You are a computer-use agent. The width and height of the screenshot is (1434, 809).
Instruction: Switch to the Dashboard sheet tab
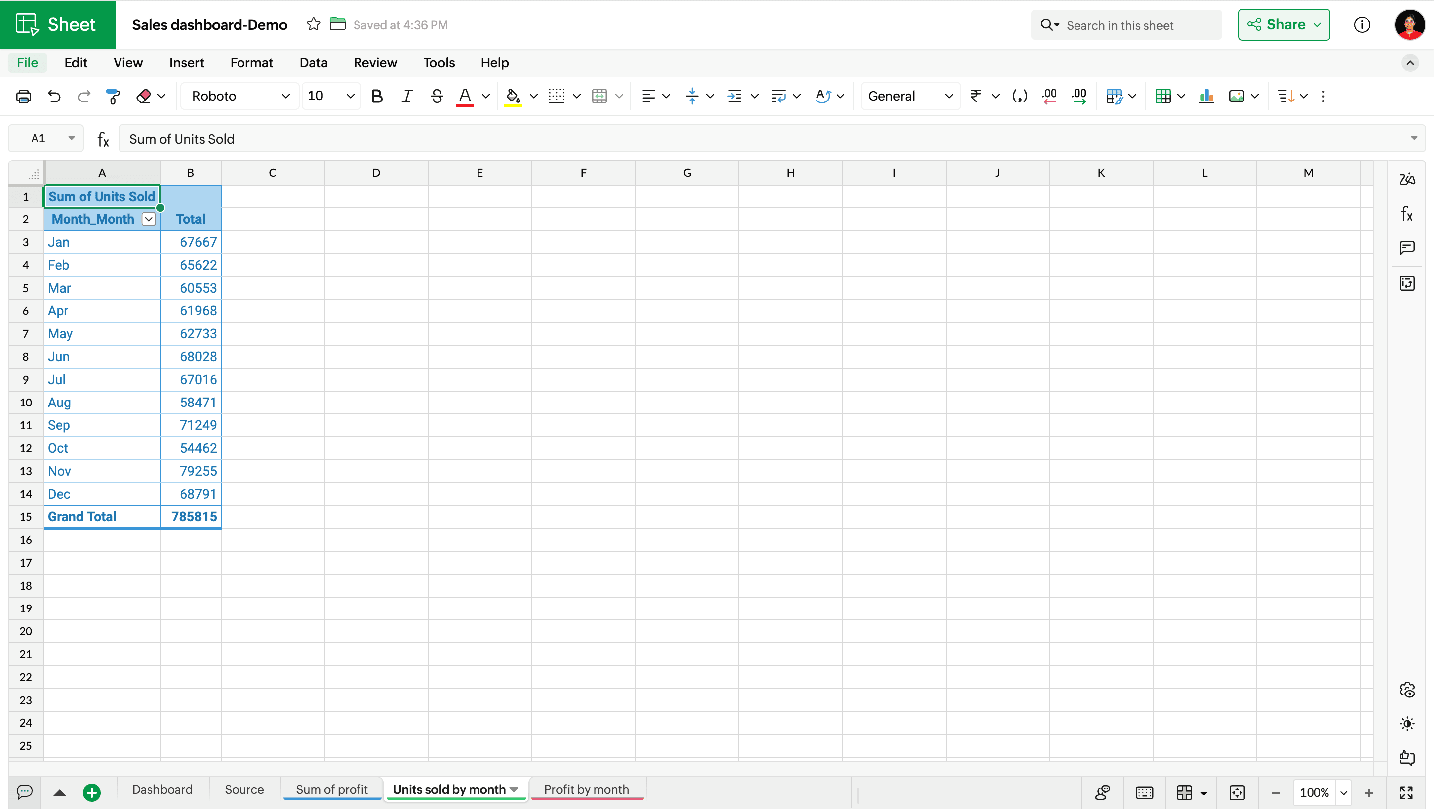point(162,789)
